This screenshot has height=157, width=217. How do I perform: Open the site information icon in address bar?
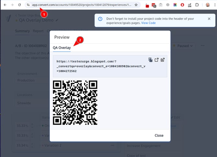click(28, 5)
